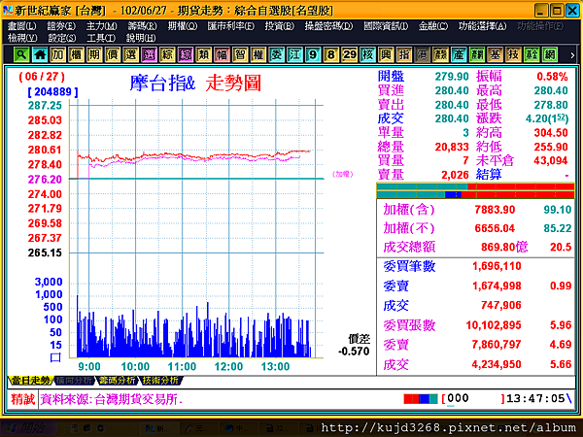Click the code input field showing 000
Screen dimensions: 583x437
coord(472,399)
